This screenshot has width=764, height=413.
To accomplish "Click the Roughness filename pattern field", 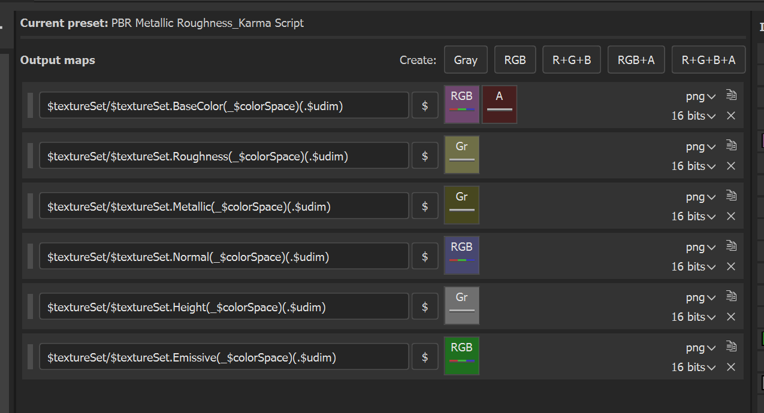I will point(224,155).
